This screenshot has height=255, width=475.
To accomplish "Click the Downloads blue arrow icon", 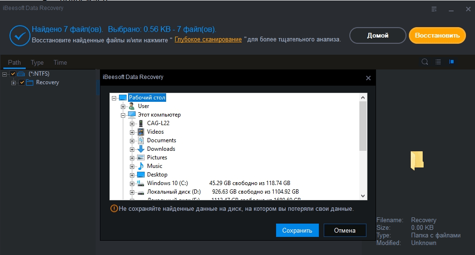I will coord(140,149).
